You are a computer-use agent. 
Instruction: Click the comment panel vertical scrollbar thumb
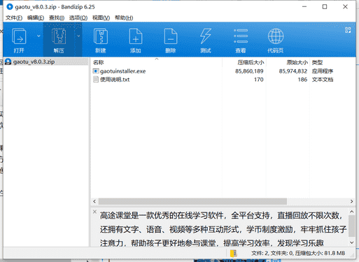(x=351, y=226)
